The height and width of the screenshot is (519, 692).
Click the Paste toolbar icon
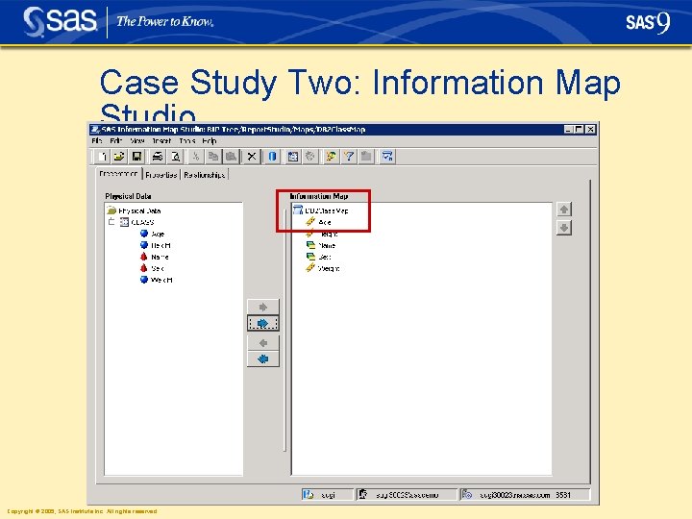point(231,157)
